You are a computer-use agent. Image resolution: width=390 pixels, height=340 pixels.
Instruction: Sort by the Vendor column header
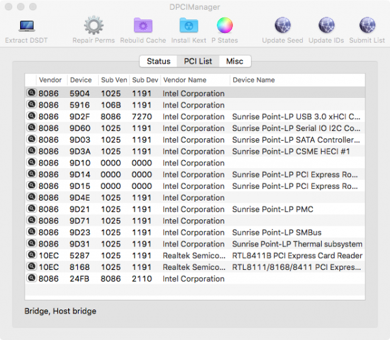pyautogui.click(x=51, y=80)
